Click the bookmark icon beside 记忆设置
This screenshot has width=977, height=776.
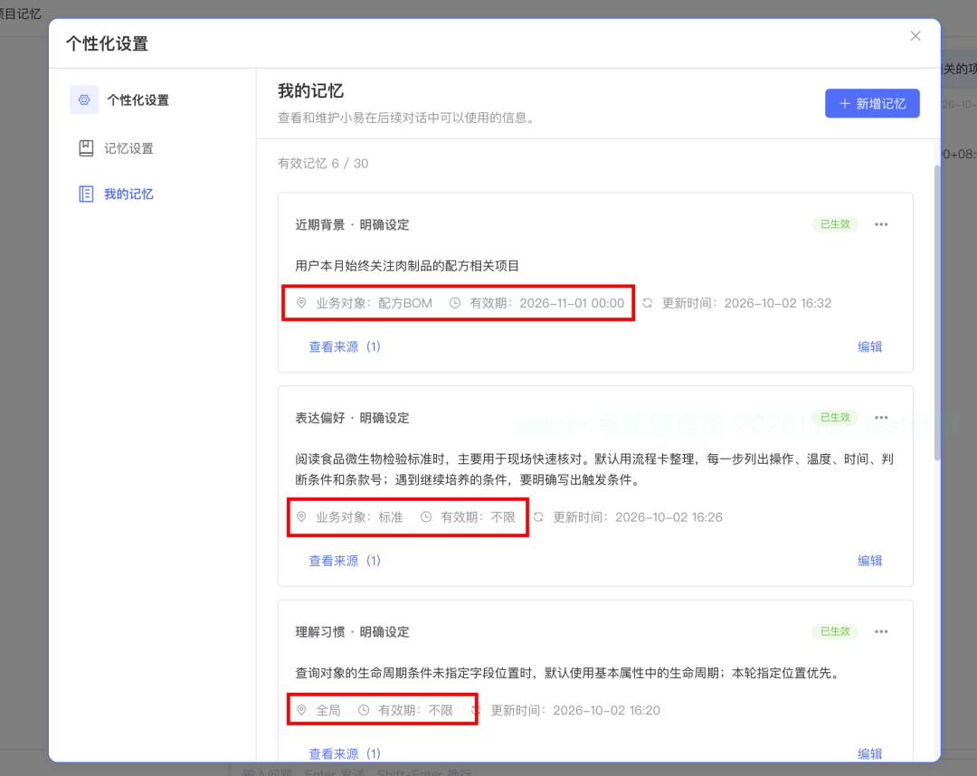pyautogui.click(x=86, y=148)
